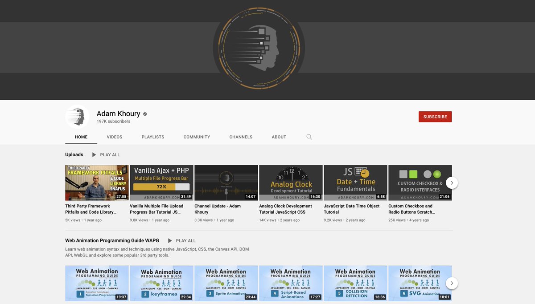Open Analog Clock Development Tutorial thumbnail
The image size is (535, 304).
point(291,183)
